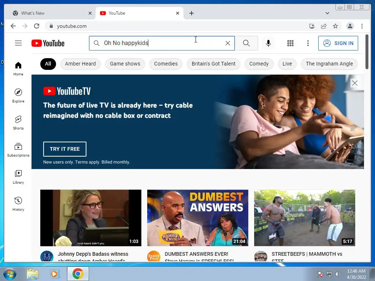
Task: Bookmark this page with the star
Action: coord(335,26)
